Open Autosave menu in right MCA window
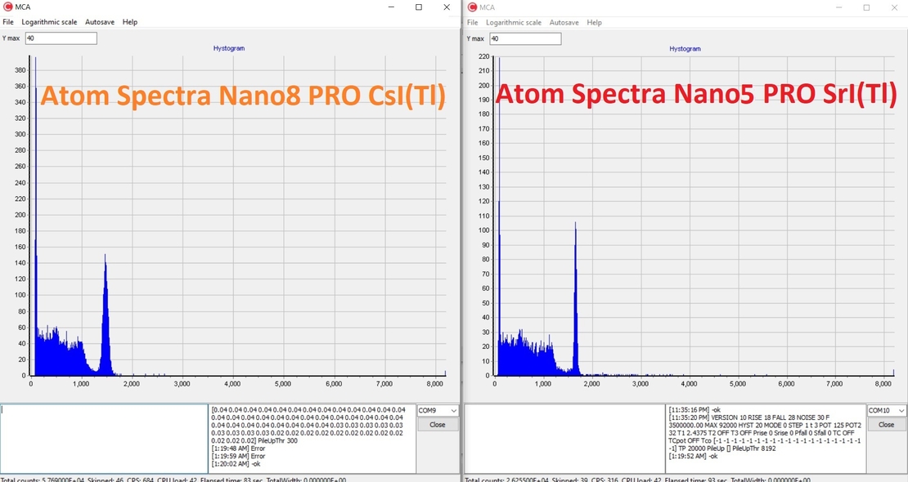This screenshot has width=908, height=482. (564, 23)
